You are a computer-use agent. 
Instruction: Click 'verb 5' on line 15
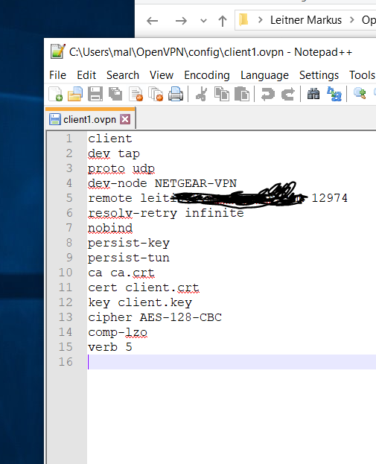[x=109, y=347]
